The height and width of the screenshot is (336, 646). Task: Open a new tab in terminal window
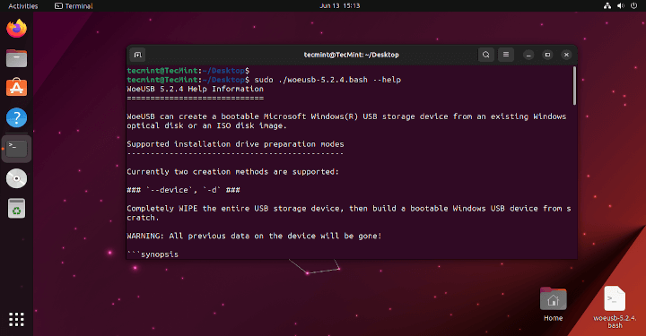[137, 55]
